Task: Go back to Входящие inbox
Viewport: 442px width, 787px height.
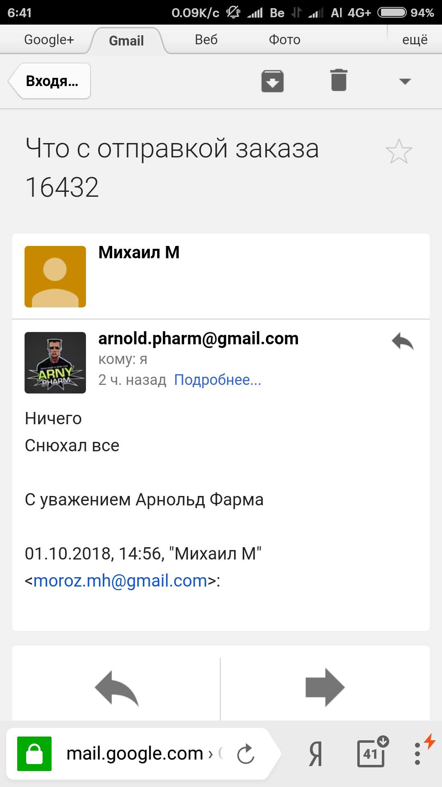Action: (x=50, y=81)
